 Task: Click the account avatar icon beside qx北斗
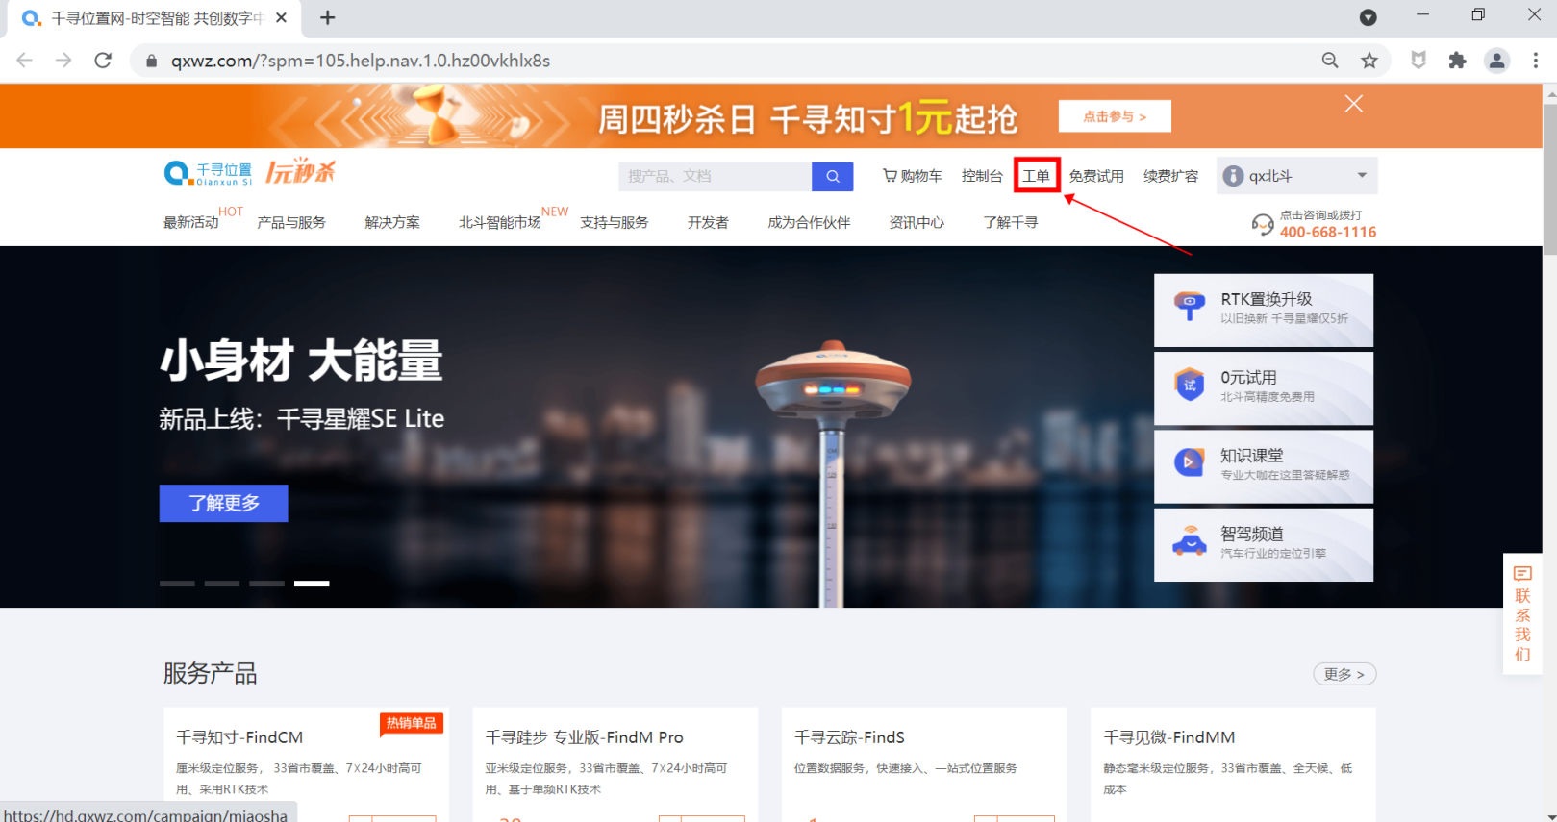(x=1233, y=176)
